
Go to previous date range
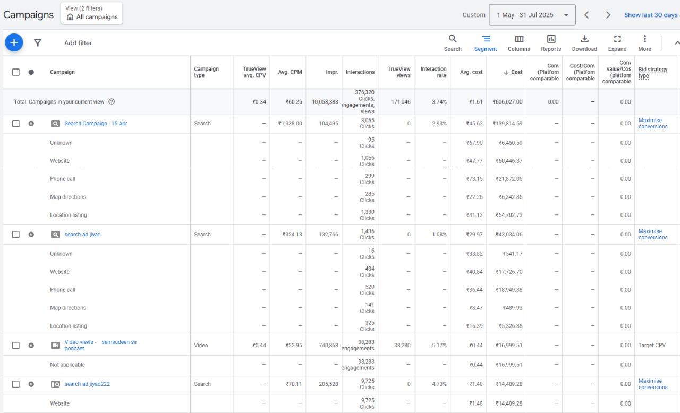pos(586,15)
